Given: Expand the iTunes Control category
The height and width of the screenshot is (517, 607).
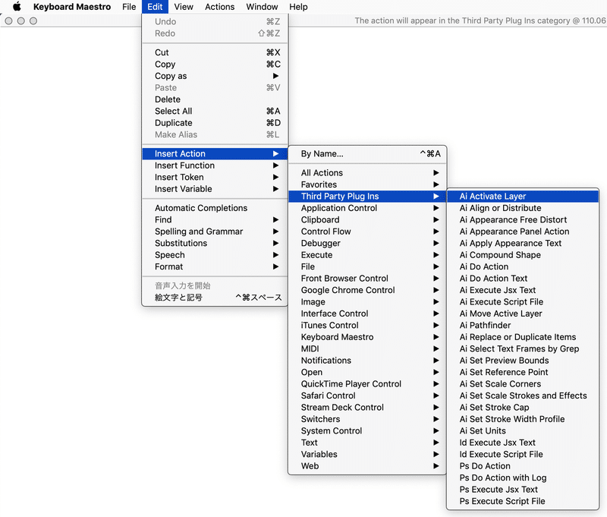Looking at the screenshot, I should (367, 325).
